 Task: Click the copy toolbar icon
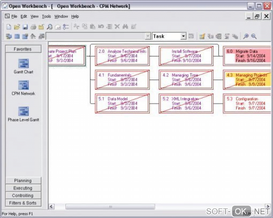coord(85,27)
